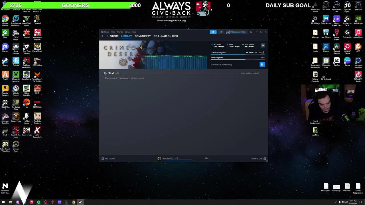The image size is (365, 205).
Task: Select NVIDIA App desktop icon
Action: 358,20
